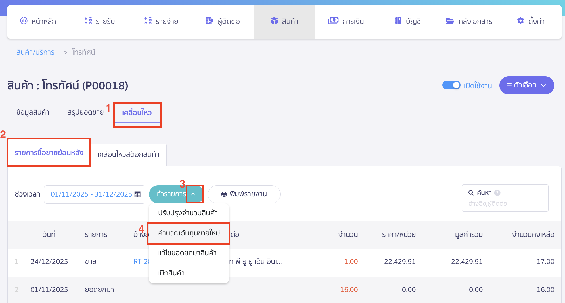
Task: Open the สินค้า/บริการ breadcrumb link
Action: click(x=35, y=52)
